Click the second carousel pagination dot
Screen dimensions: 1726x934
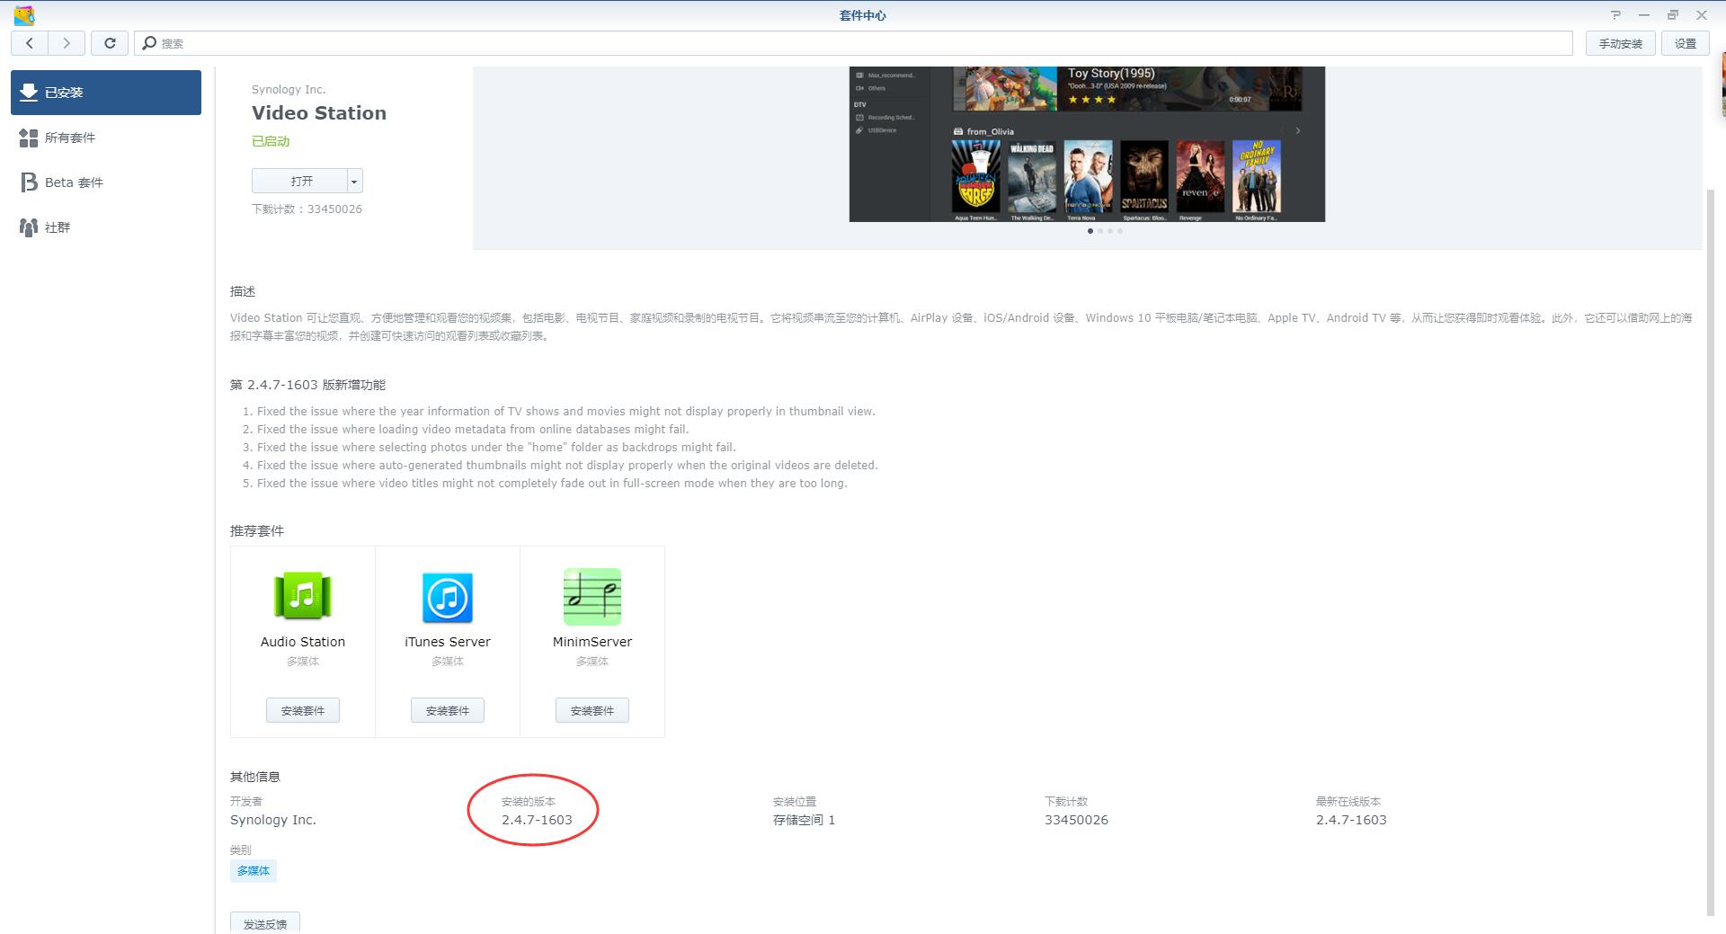tap(1100, 231)
